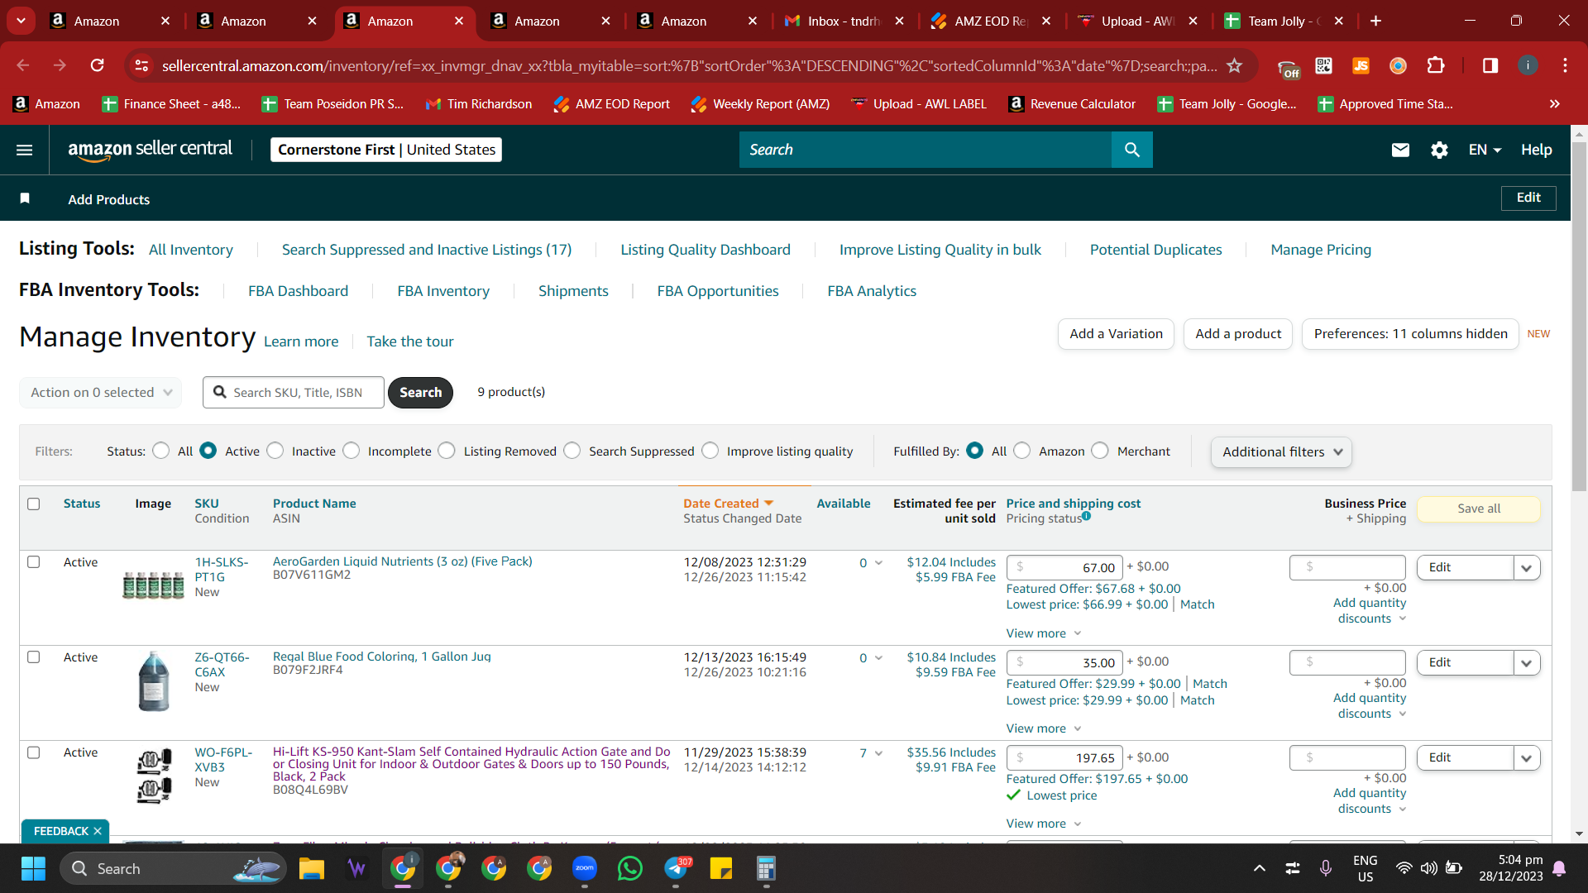Focus the Search SKU, Title, ISBN field
Viewport: 1588px width, 893px height.
[294, 392]
